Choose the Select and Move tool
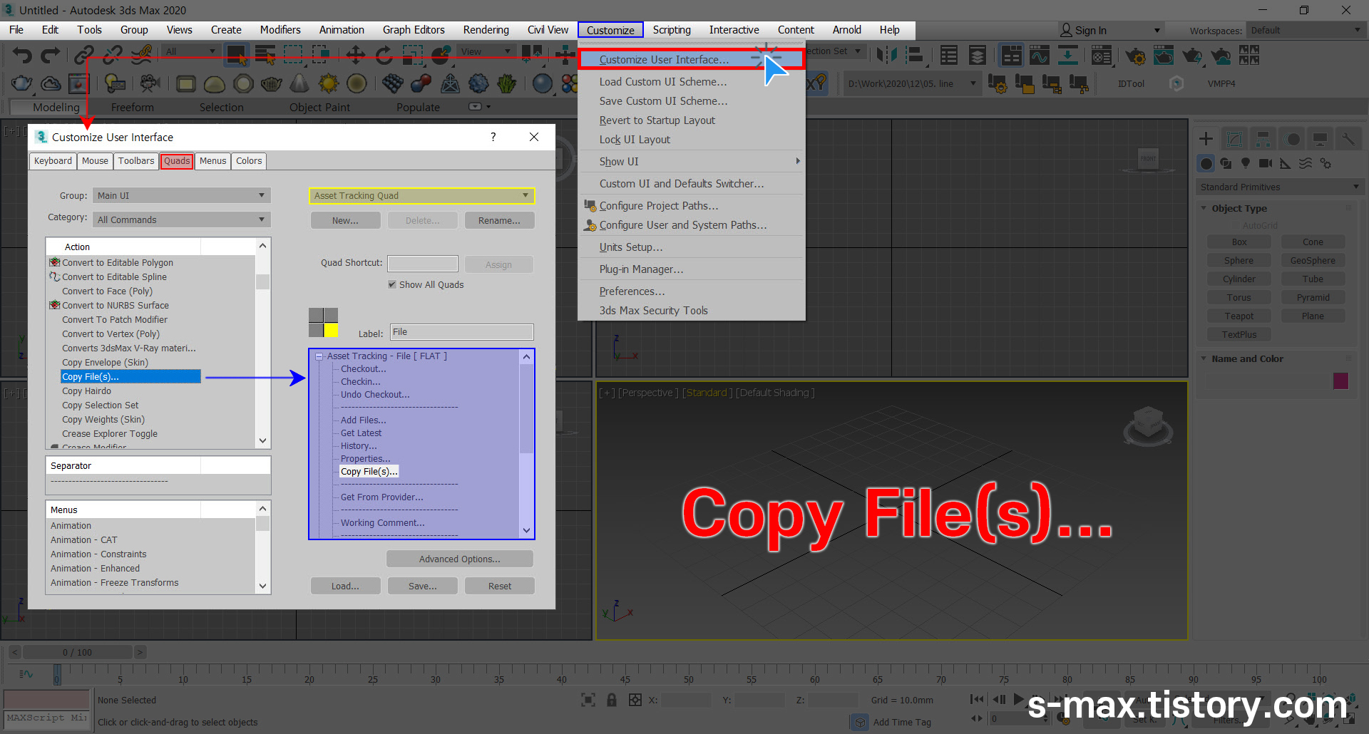The height and width of the screenshot is (734, 1369). [x=355, y=55]
